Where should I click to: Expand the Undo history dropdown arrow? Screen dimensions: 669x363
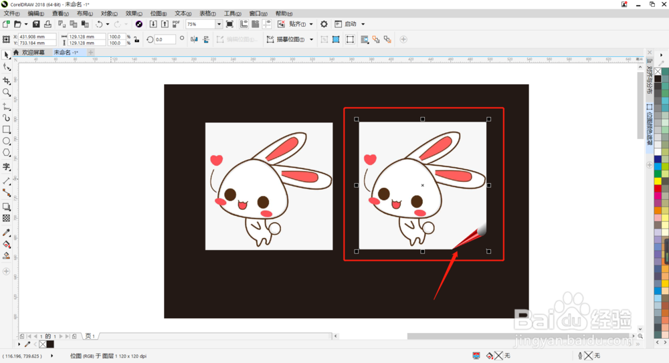tap(108, 24)
